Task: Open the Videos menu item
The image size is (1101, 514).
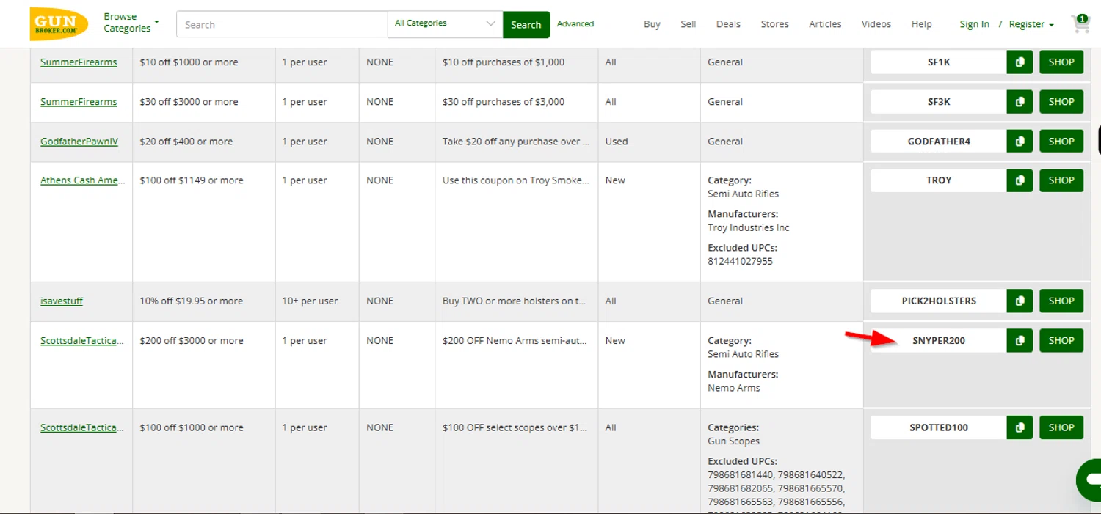Action: [876, 24]
